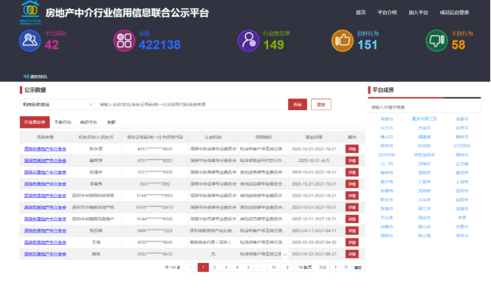
Task: Click the jump-to-page number input
Action: (336, 268)
